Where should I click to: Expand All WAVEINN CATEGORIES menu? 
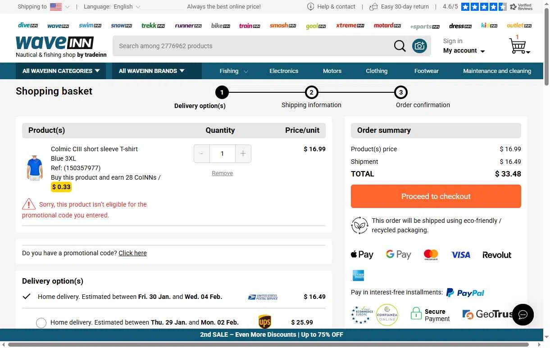(61, 71)
